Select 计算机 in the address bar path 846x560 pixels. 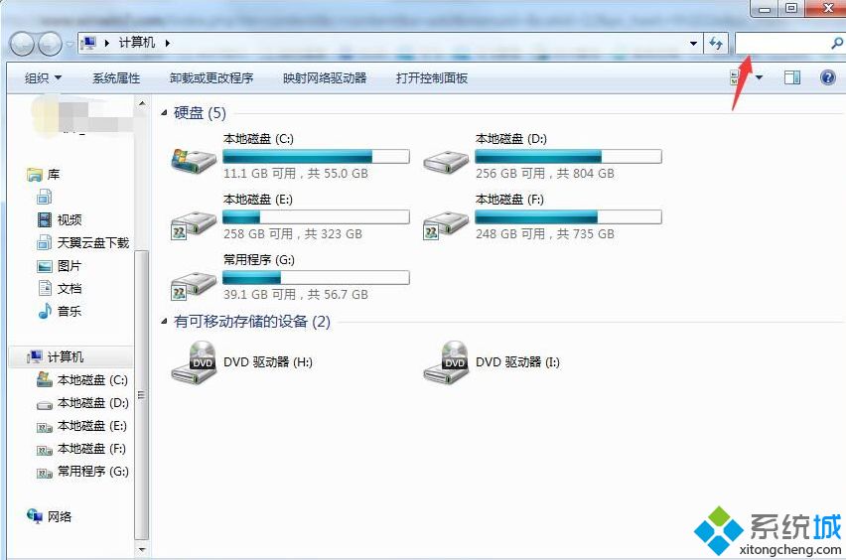[x=136, y=43]
